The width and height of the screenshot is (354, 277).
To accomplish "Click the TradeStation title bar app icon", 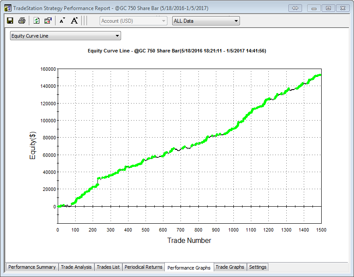I will pyautogui.click(x=7, y=8).
